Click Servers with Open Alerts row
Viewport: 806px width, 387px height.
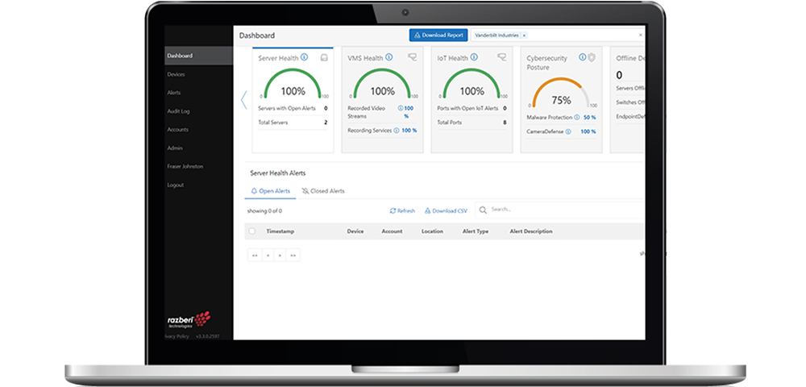293,109
